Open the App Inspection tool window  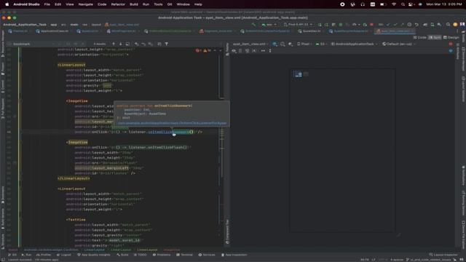click(x=234, y=255)
